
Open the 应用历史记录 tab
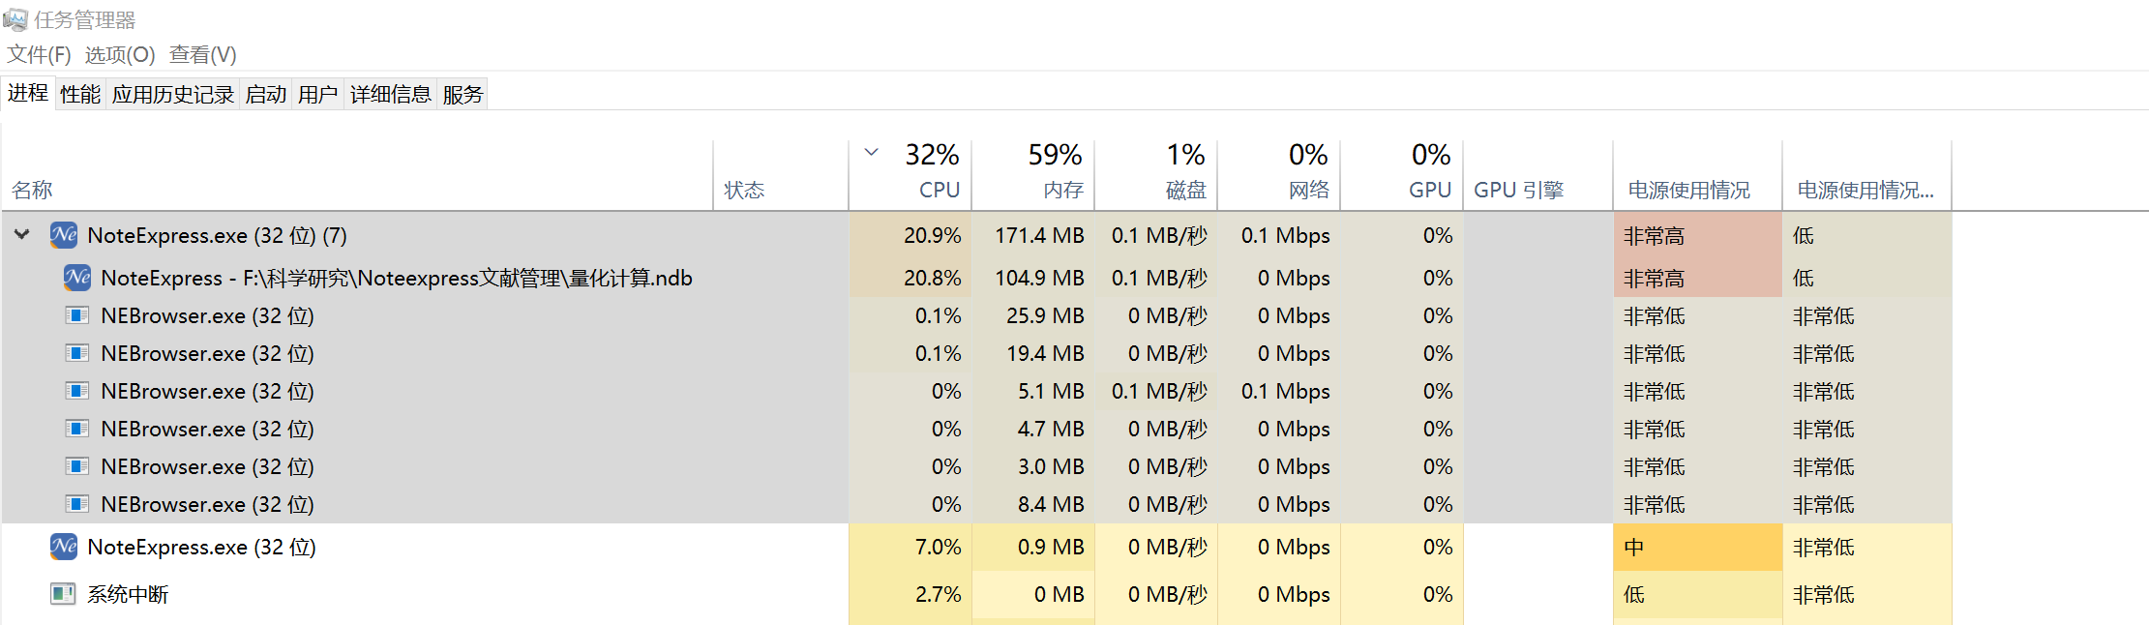tap(172, 94)
